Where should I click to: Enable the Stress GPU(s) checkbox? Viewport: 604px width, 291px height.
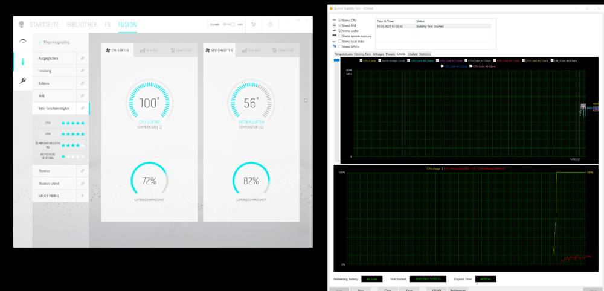click(x=339, y=46)
